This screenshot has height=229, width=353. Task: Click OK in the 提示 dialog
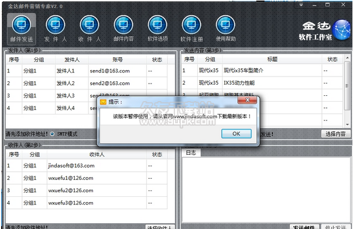tap(236, 134)
